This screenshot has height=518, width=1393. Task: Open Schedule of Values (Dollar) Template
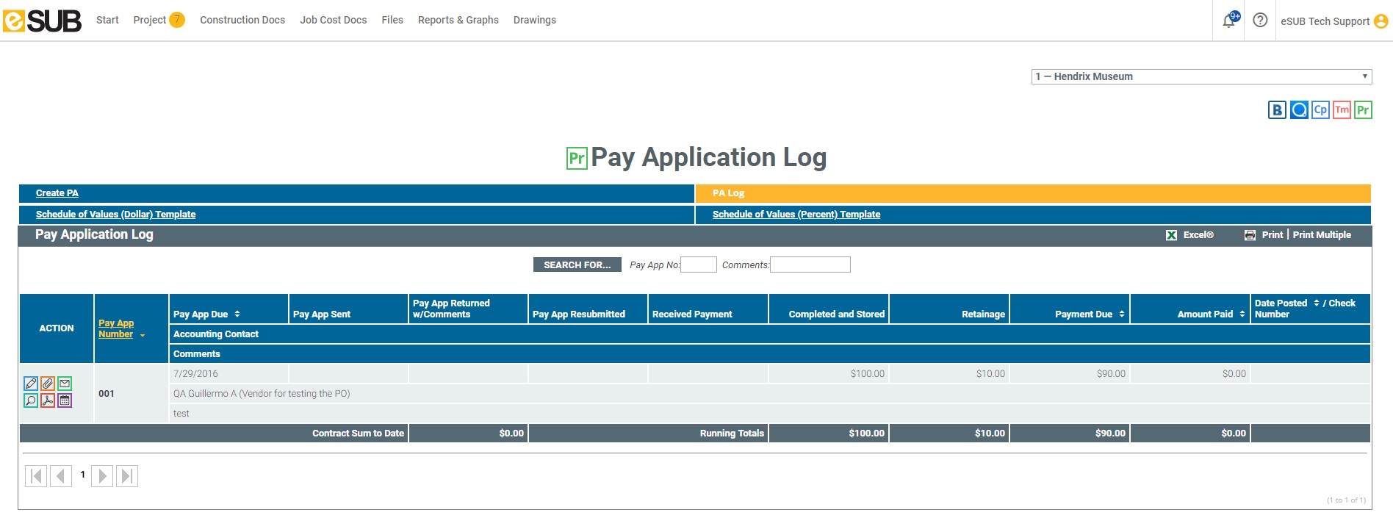pos(116,215)
